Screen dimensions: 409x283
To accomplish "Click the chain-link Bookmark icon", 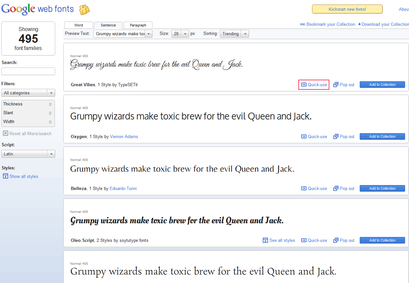I will tap(303, 24).
